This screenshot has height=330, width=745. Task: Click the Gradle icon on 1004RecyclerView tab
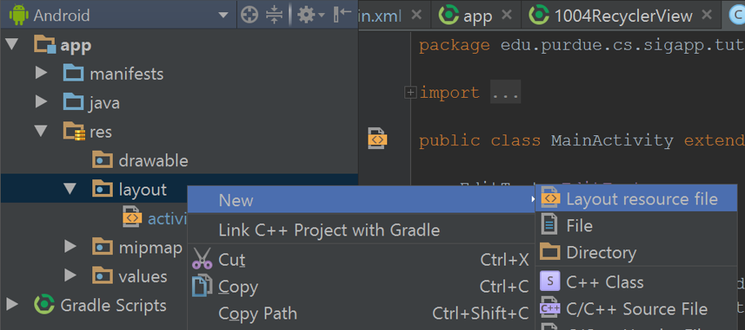(x=539, y=15)
